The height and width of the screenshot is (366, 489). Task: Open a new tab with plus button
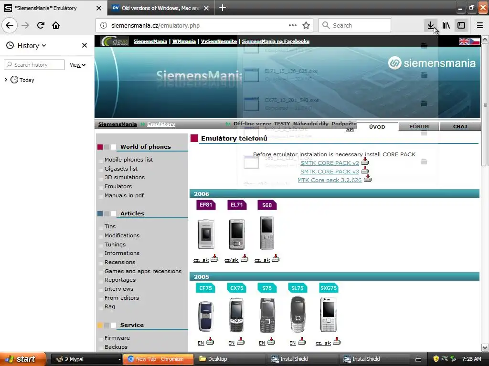click(223, 8)
